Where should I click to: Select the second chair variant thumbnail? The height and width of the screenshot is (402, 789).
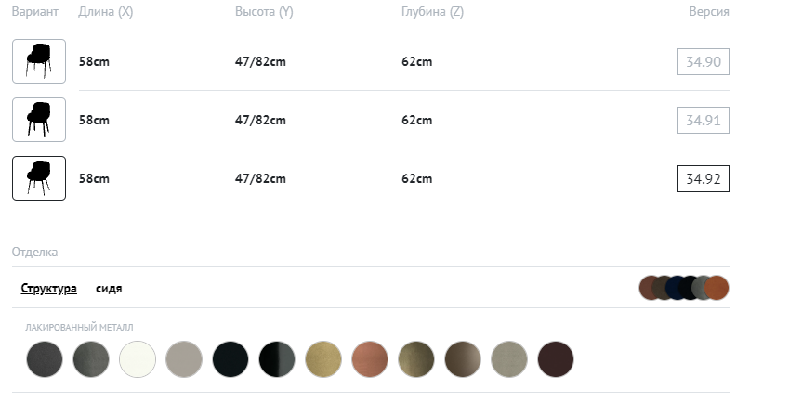point(39,120)
